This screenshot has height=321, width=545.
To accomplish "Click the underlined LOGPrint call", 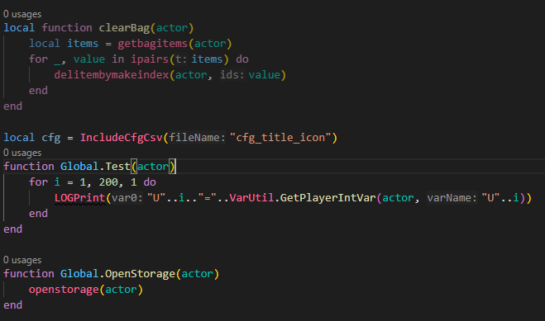I will coord(79,198).
